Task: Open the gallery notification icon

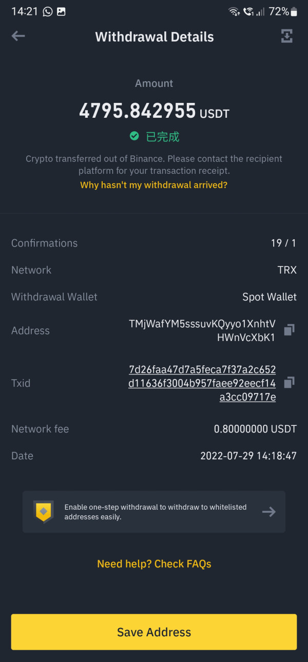Action: pos(61,11)
